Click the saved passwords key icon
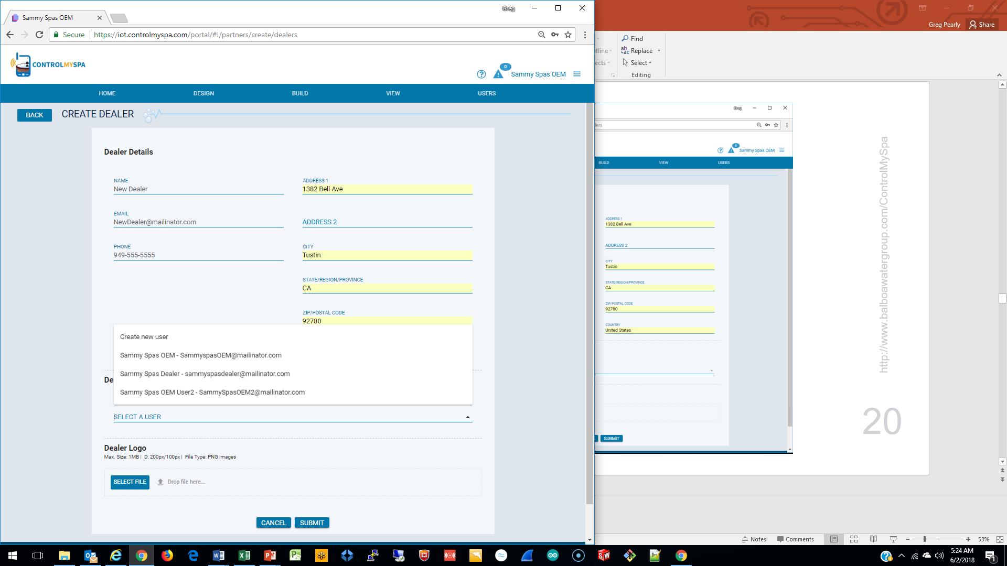The height and width of the screenshot is (566, 1007). pyautogui.click(x=555, y=35)
